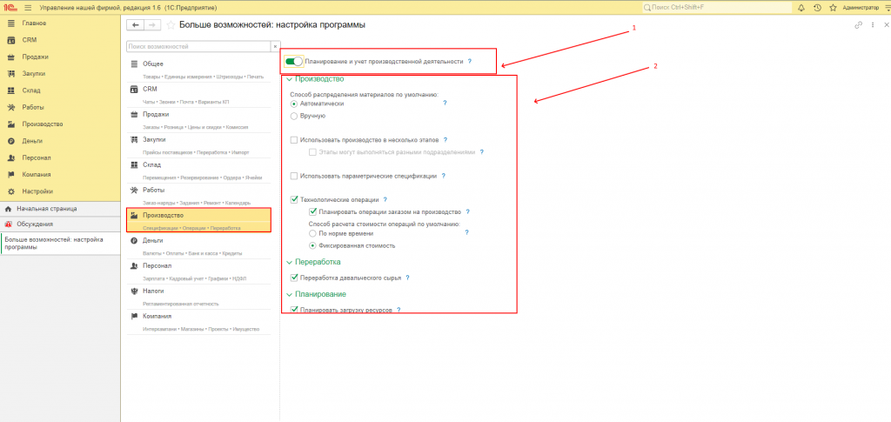Image resolution: width=891 pixels, height=422 pixels.
Task: Open the 1C main menu hamburger icon
Action: coord(28,7)
